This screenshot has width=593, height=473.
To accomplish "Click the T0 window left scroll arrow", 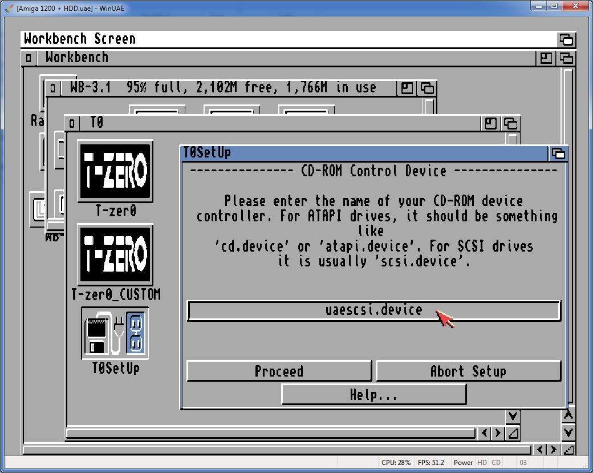I will [485, 433].
